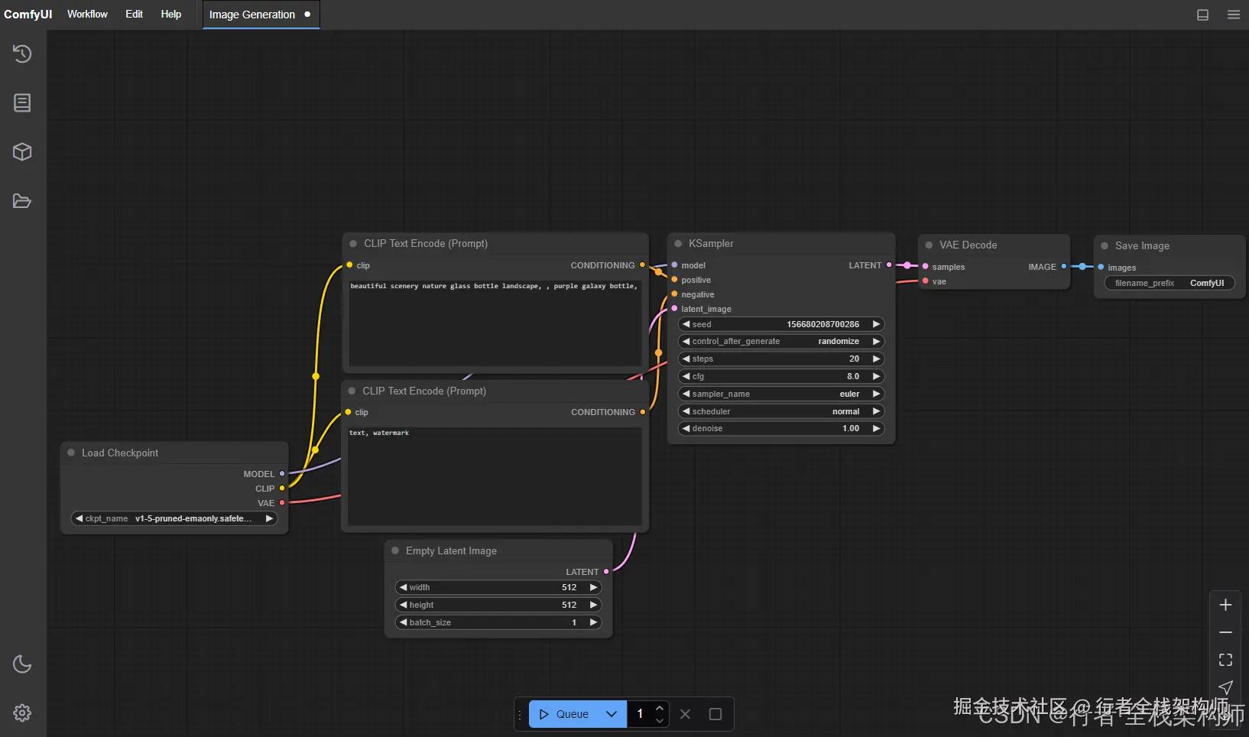1249x737 pixels.
Task: Open Queue options dropdown arrow
Action: point(612,714)
